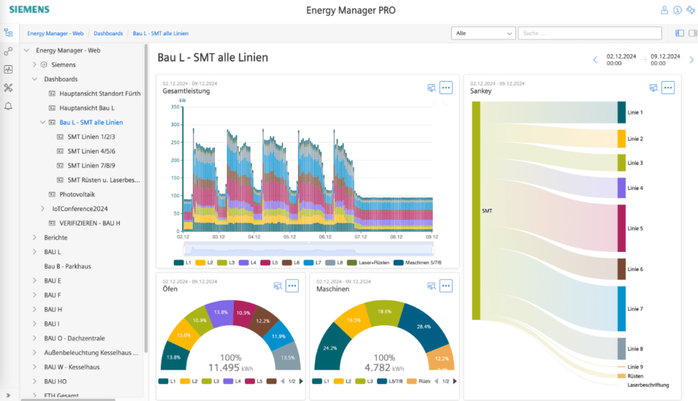Screen dimensions: 698x401
Task: Go to previous date range arrow
Action: (595, 60)
